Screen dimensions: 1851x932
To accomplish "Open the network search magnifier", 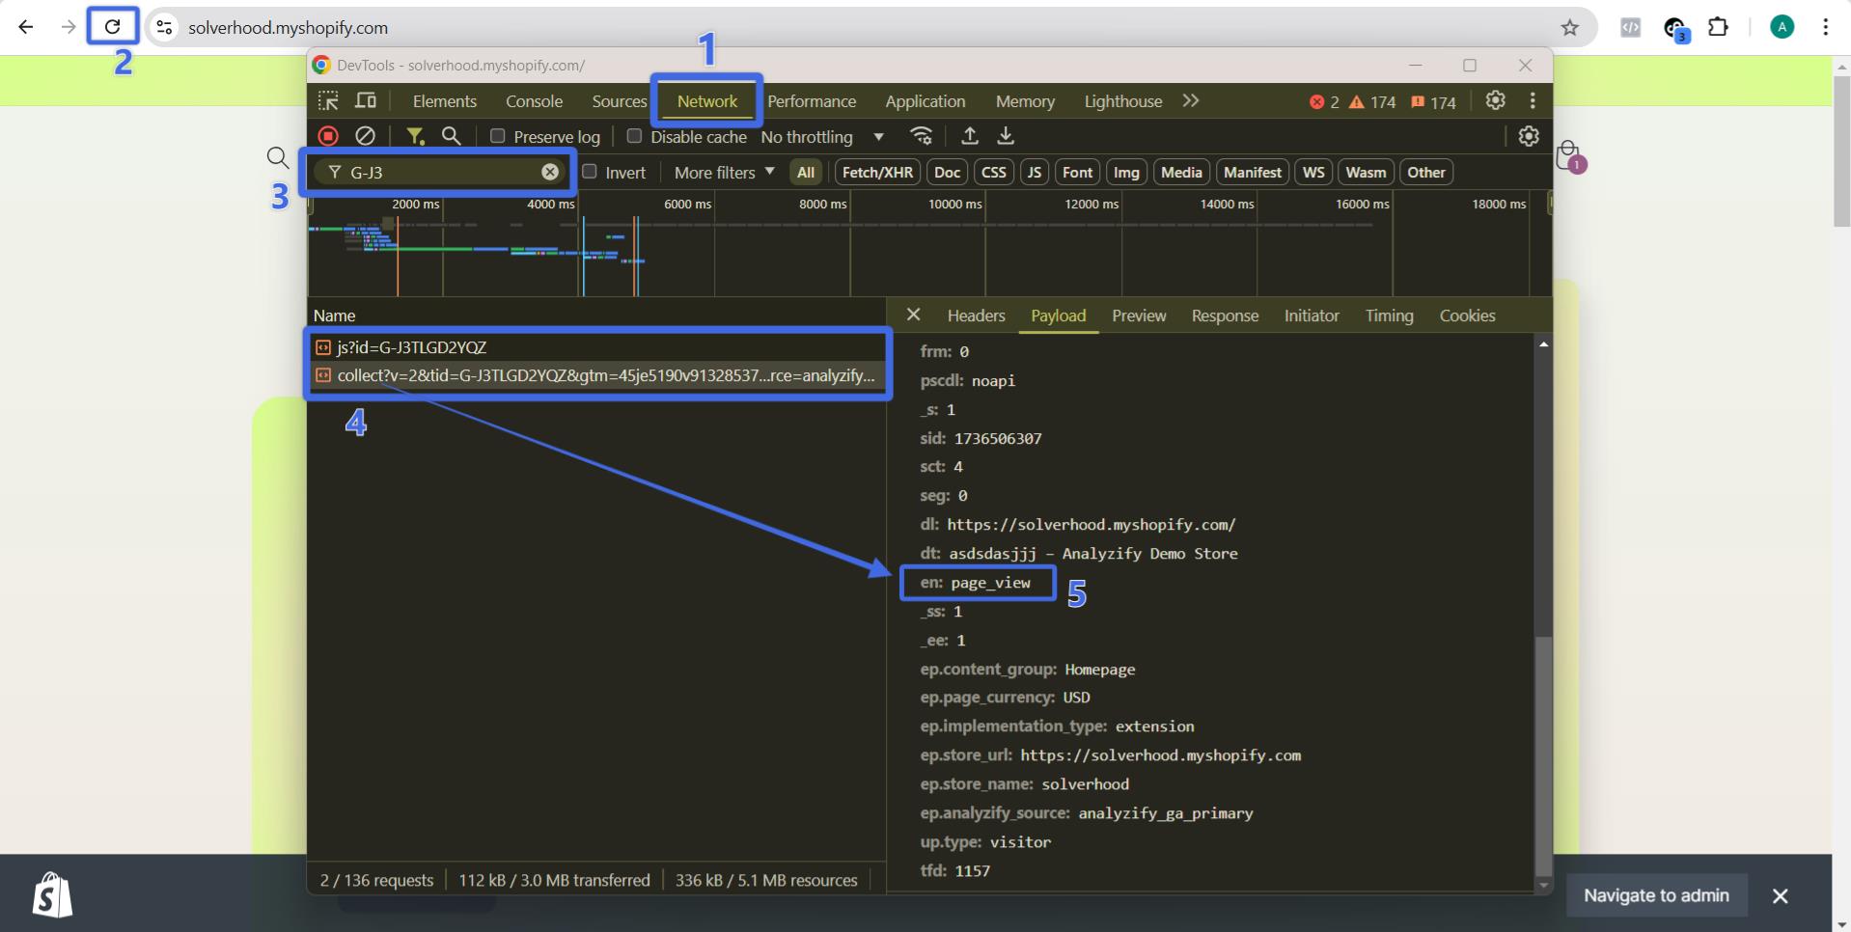I will 451,136.
